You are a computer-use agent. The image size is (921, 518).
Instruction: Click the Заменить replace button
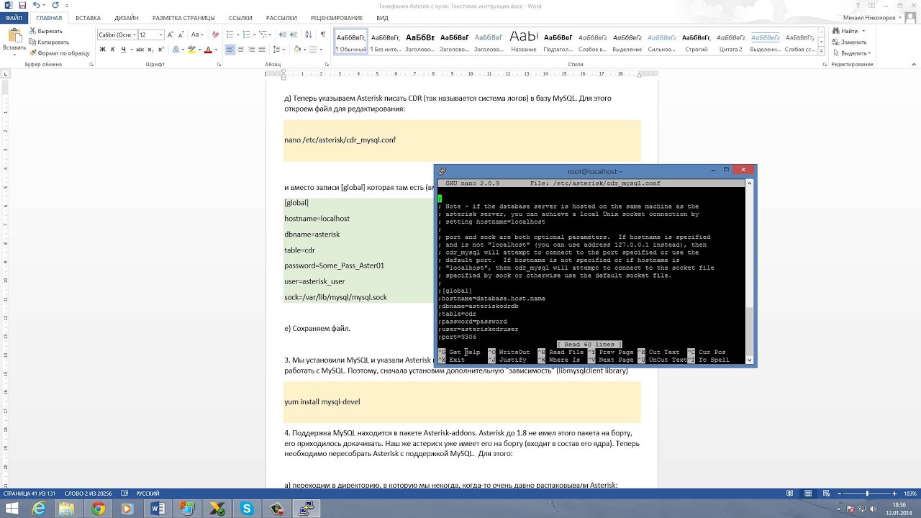850,42
